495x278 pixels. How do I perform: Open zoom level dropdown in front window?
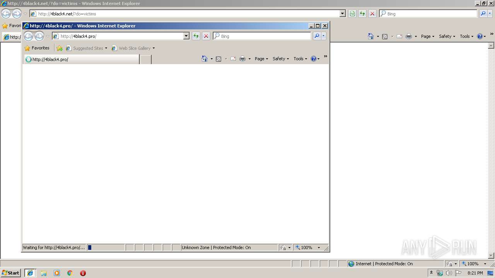(x=319, y=247)
